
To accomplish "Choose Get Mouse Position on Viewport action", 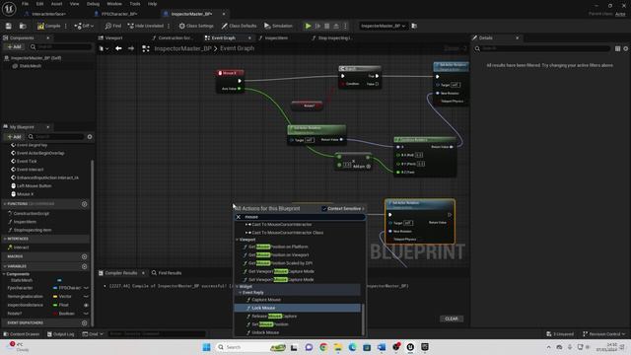I will pos(278,254).
